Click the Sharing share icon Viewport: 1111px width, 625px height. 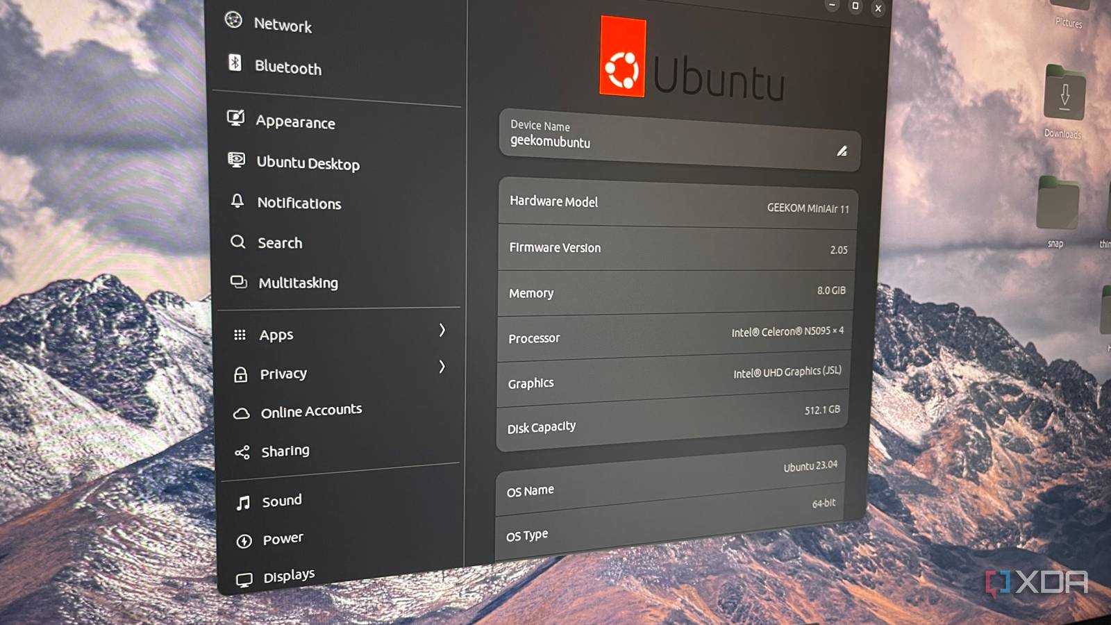[x=242, y=451]
